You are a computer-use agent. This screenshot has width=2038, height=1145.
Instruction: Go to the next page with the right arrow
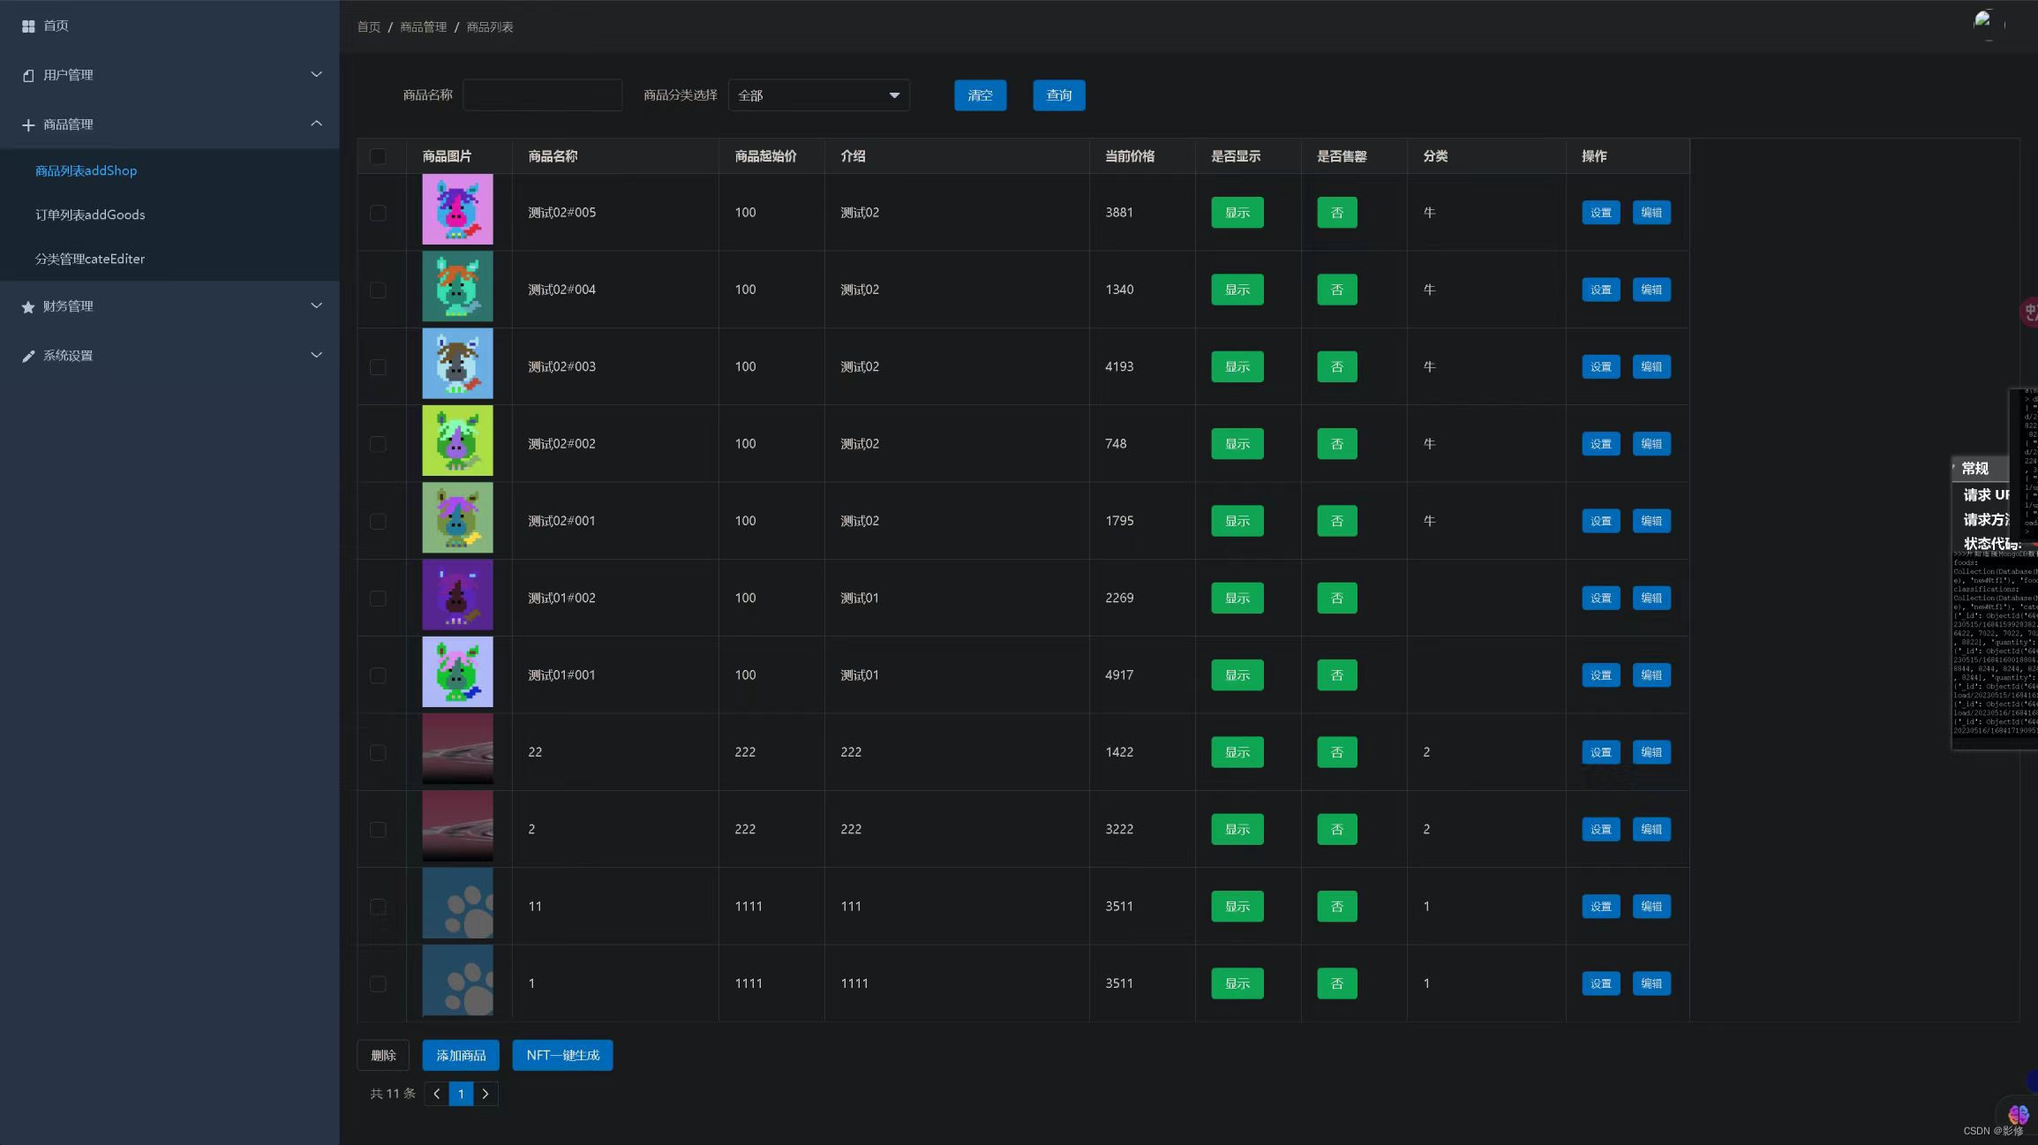pyautogui.click(x=485, y=1094)
